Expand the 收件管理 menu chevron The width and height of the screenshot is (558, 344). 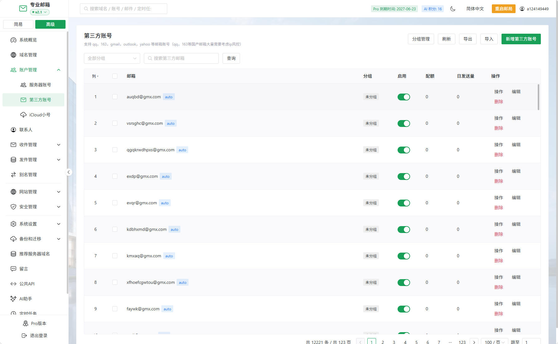click(59, 145)
